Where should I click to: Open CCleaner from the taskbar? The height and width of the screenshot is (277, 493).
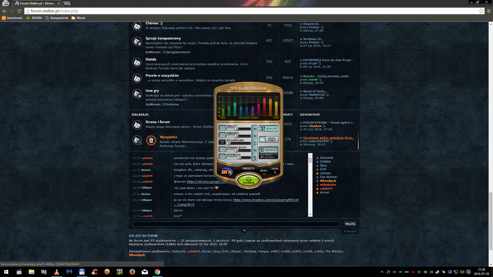point(94,272)
